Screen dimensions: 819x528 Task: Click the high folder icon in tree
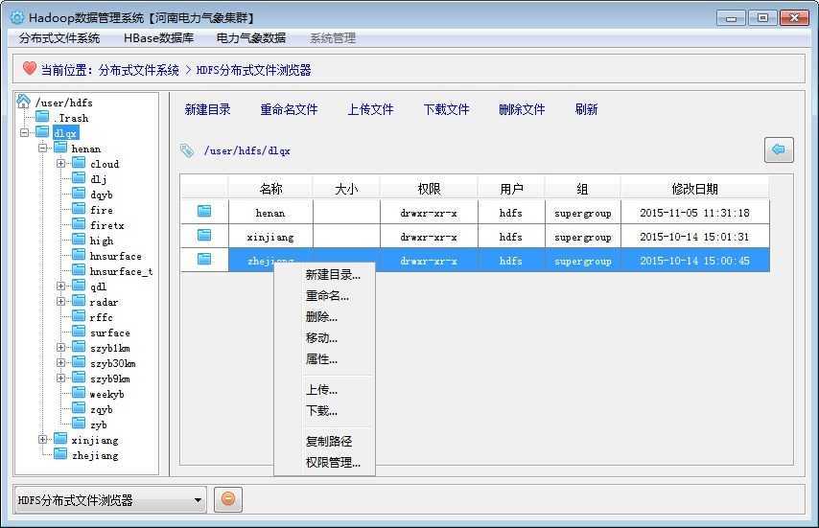(79, 239)
